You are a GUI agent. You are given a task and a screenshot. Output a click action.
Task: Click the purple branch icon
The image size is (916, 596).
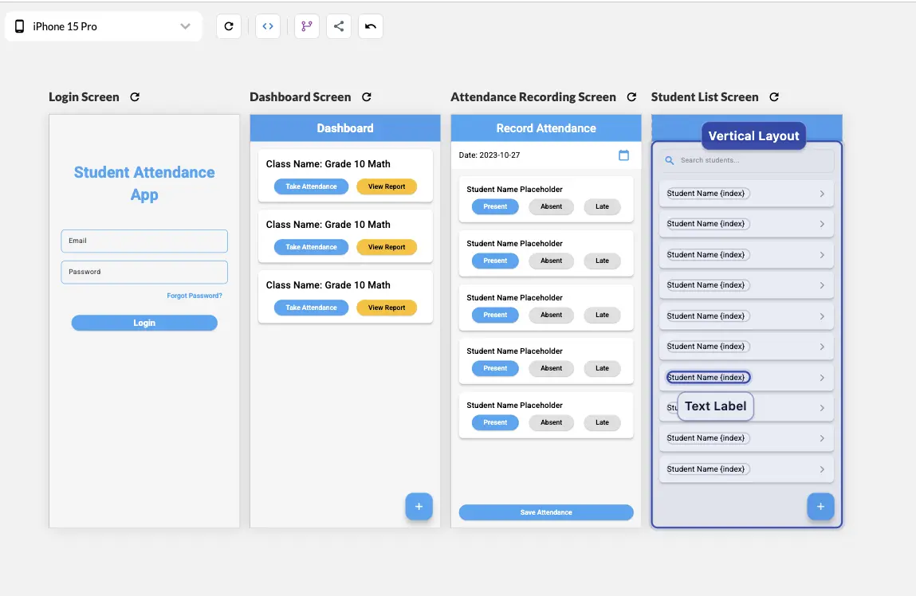coord(307,26)
